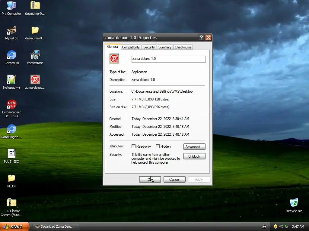The height and width of the screenshot is (231, 309).
Task: Click the Created date value
Action: [160, 119]
